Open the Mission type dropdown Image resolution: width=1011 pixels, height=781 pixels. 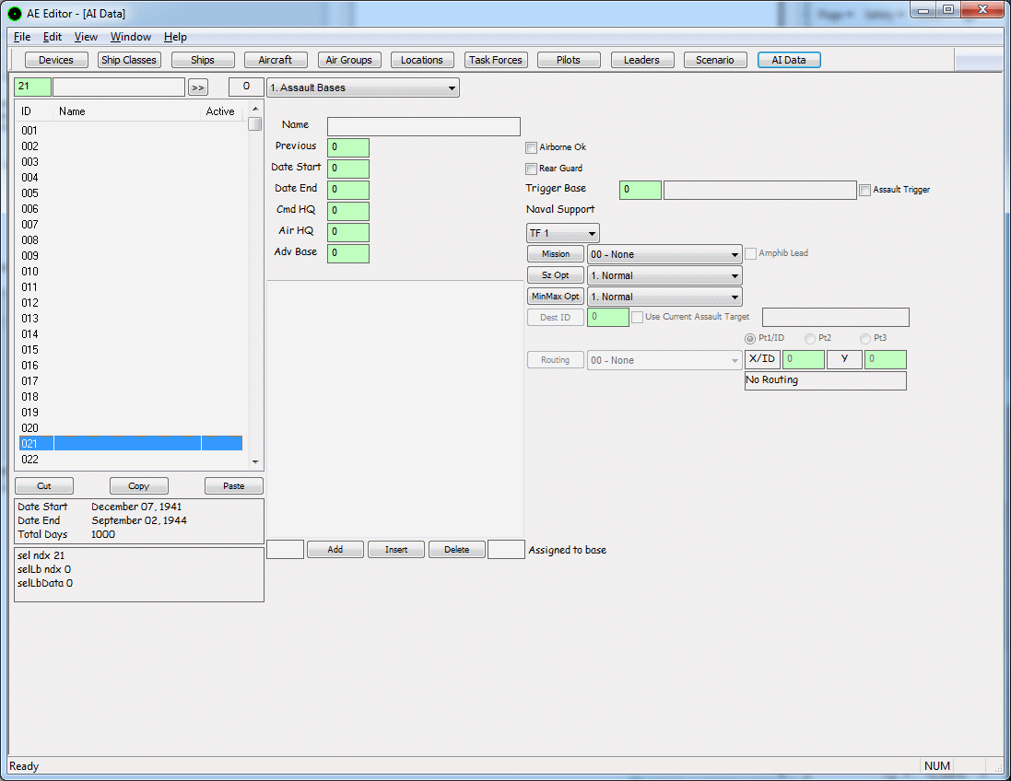coord(664,254)
